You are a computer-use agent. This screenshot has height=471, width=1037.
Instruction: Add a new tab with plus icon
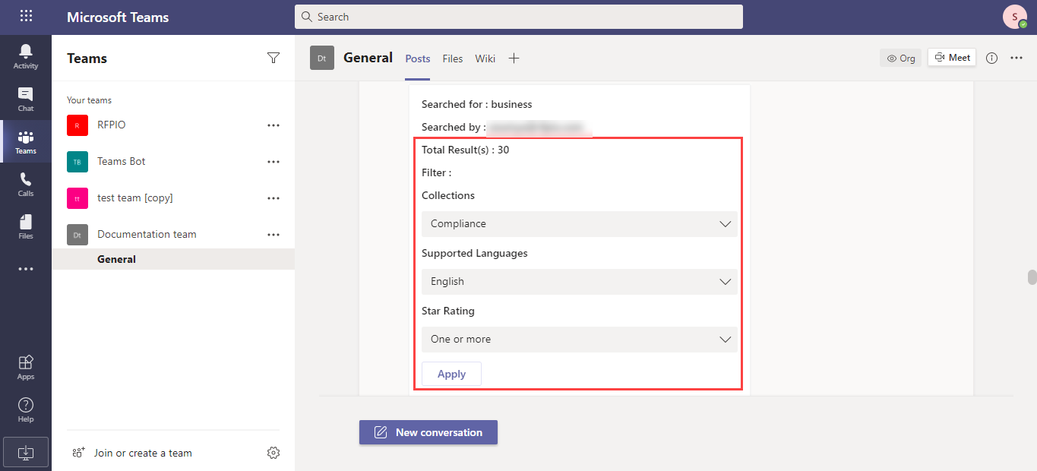(x=514, y=58)
